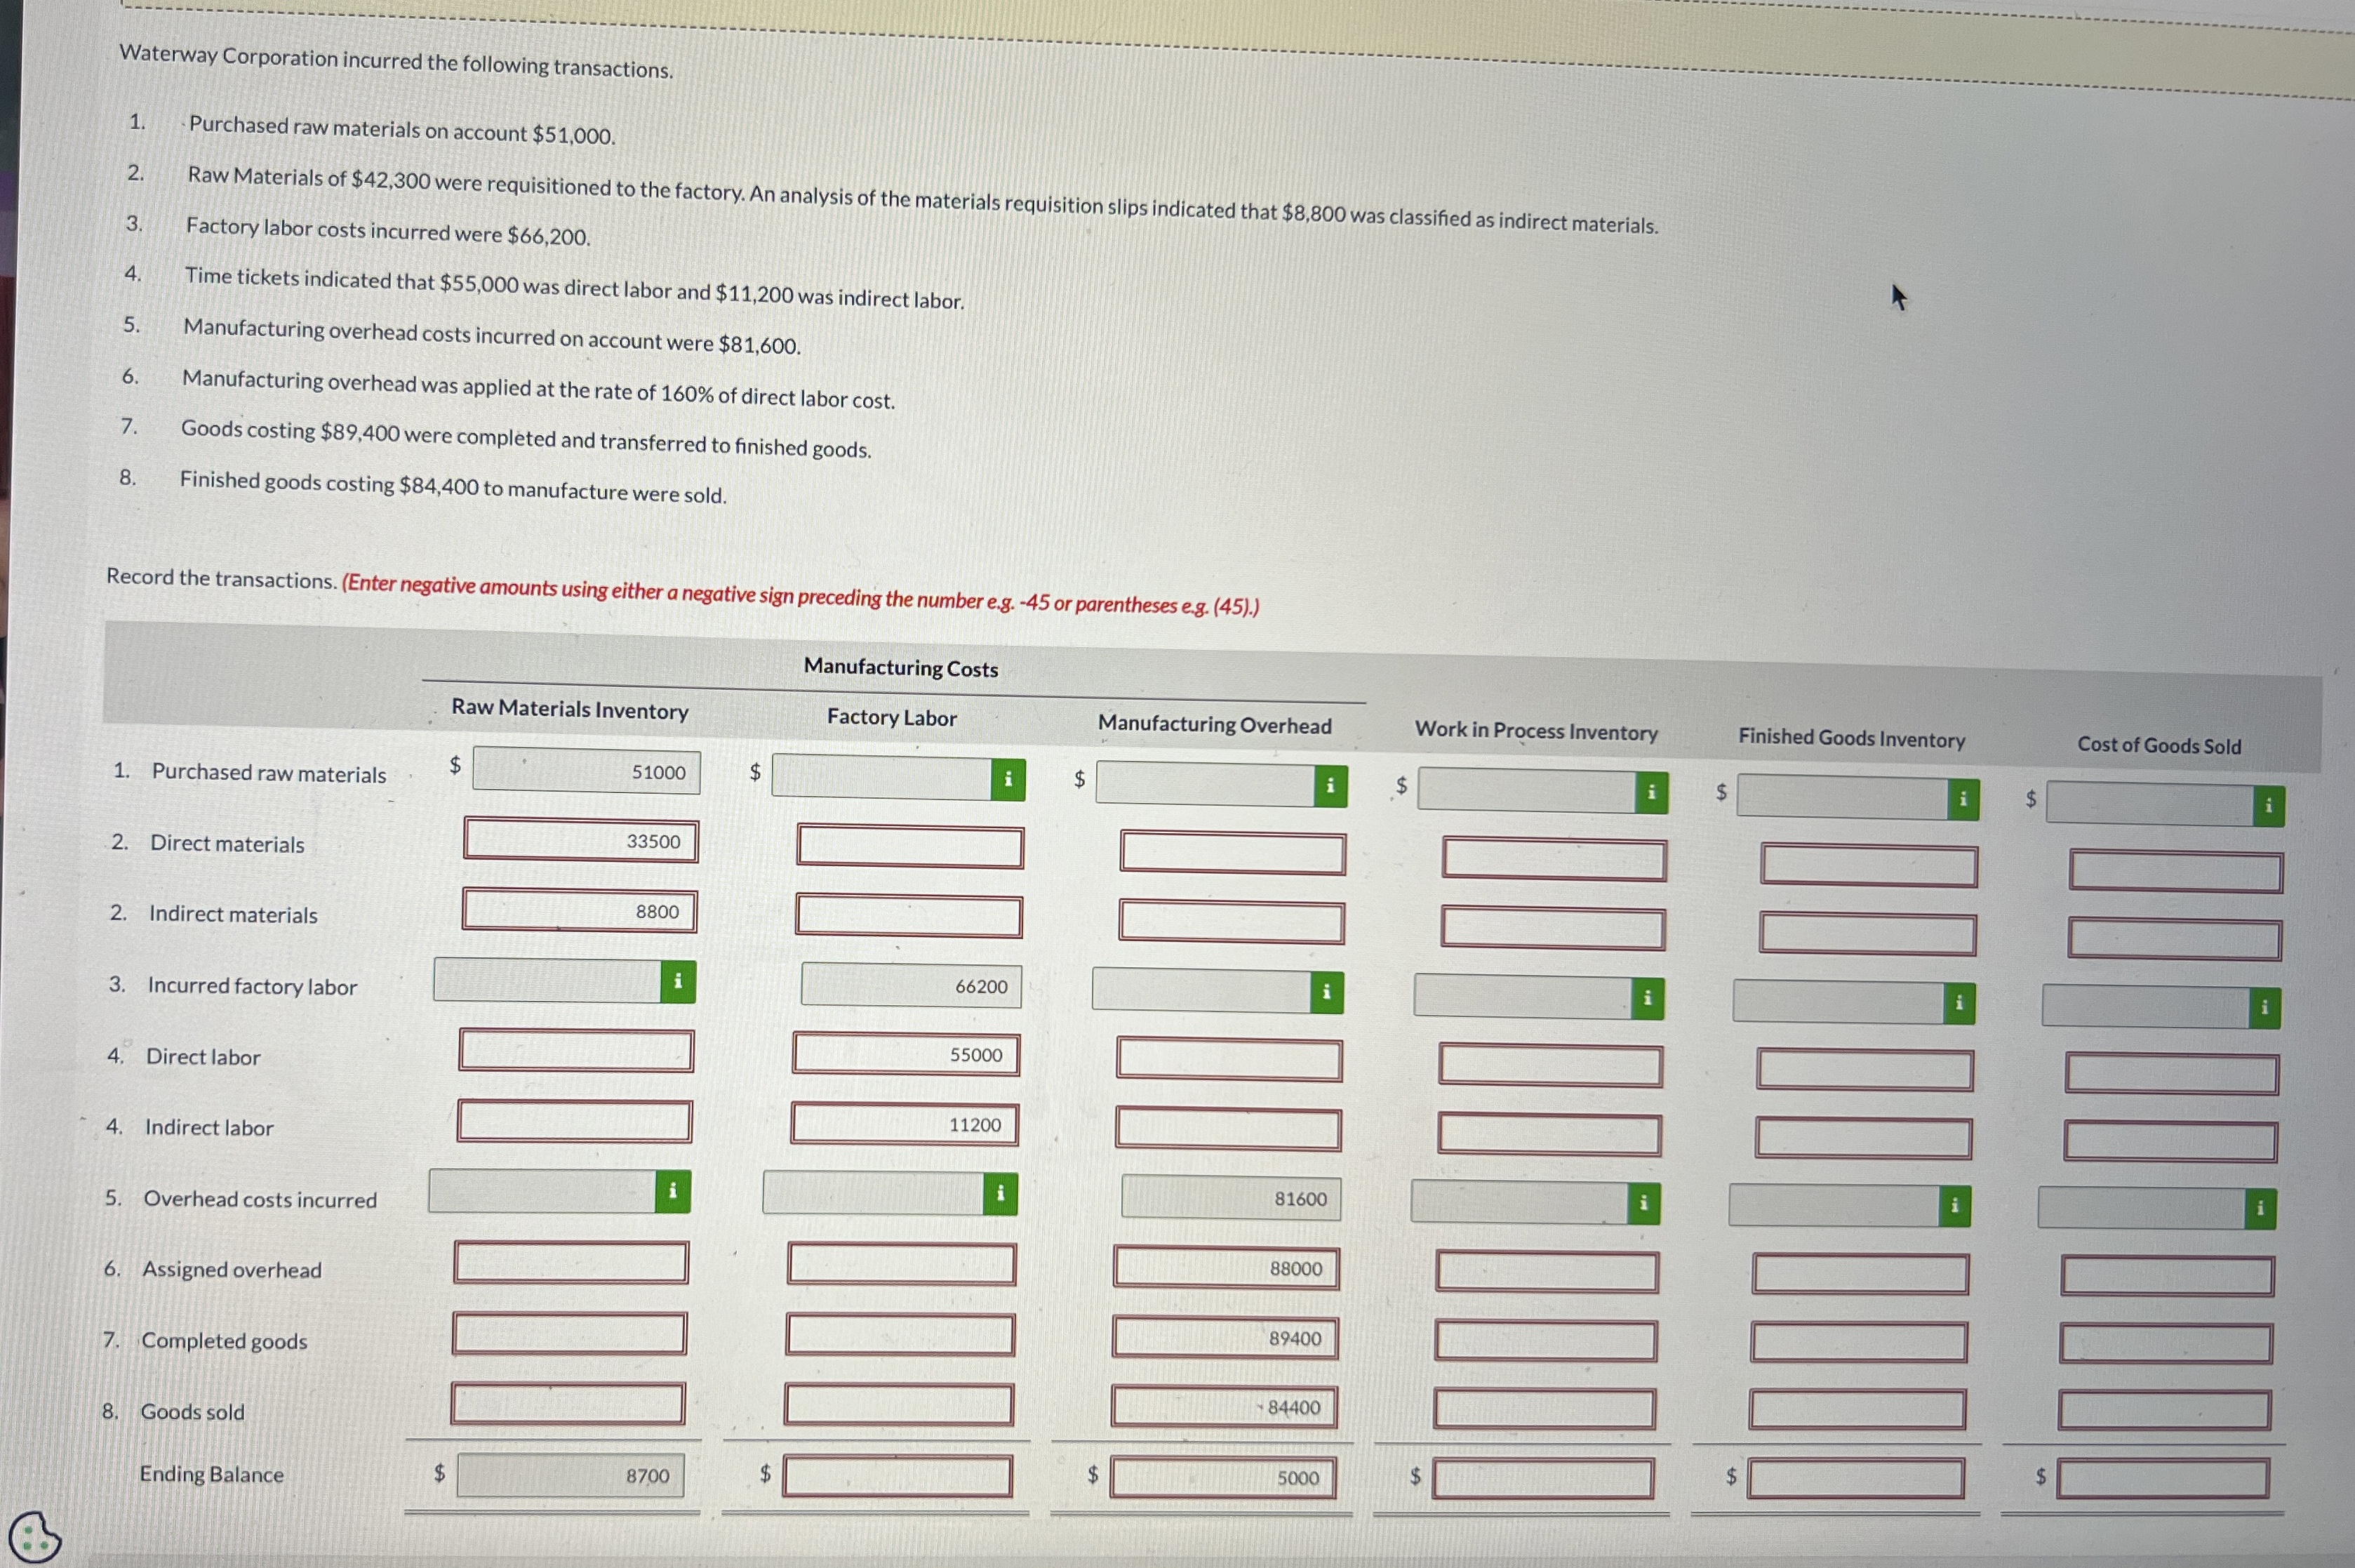The image size is (2355, 1568).
Task: Click the 'Assigned overhead' row label
Action: coord(232,1269)
